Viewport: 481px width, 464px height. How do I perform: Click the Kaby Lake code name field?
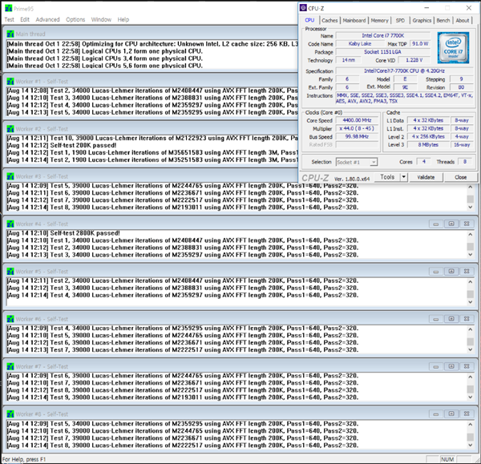[x=359, y=44]
